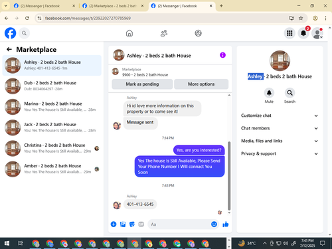Go to the Home feed icon
The image size is (332, 249).
point(129,33)
